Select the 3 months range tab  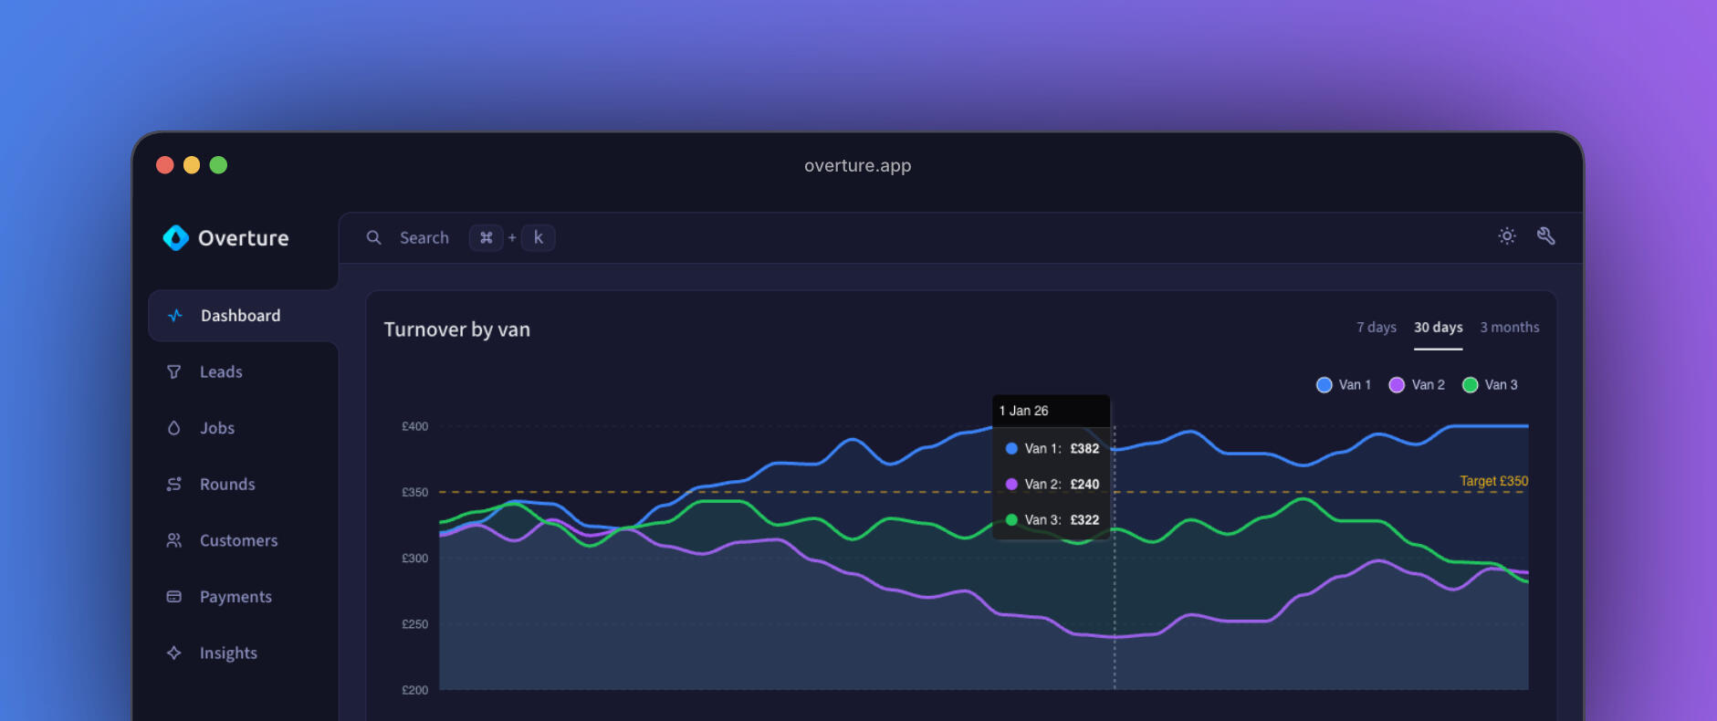[x=1509, y=328]
